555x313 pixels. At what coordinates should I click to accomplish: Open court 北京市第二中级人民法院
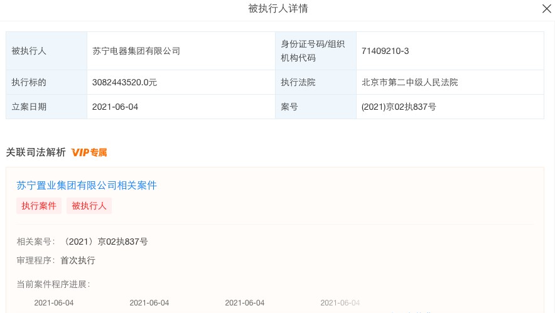click(x=410, y=82)
